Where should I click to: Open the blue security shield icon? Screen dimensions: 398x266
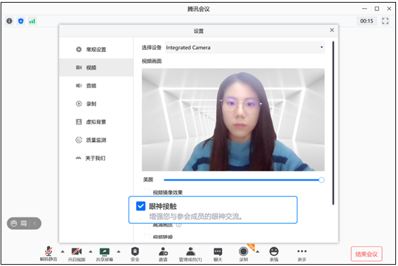point(21,21)
